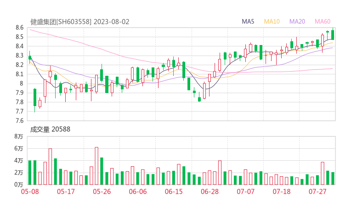This screenshot has width=340, height=202.
Task: Click the MA5 legend label
Action: pos(248,22)
